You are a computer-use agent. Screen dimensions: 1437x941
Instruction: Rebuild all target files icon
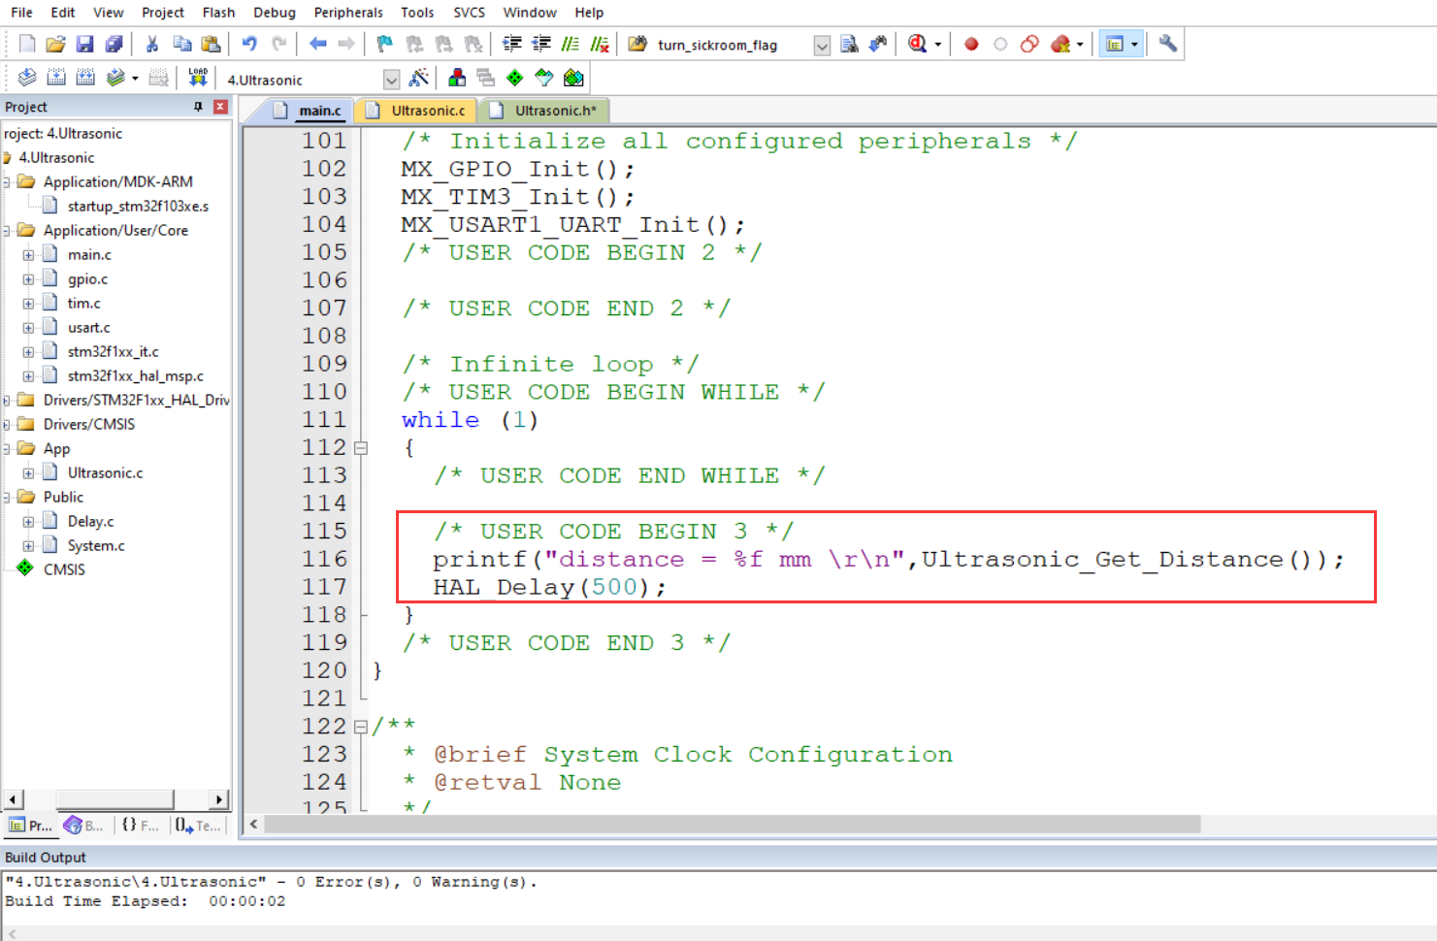85,78
